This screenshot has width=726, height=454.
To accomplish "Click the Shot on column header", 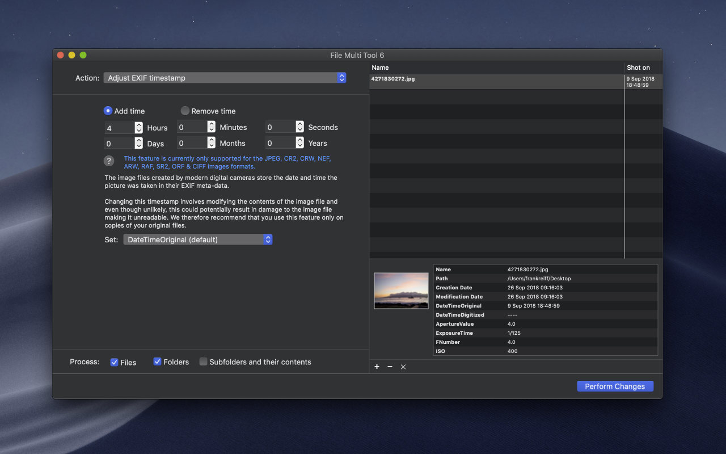I will (x=643, y=68).
